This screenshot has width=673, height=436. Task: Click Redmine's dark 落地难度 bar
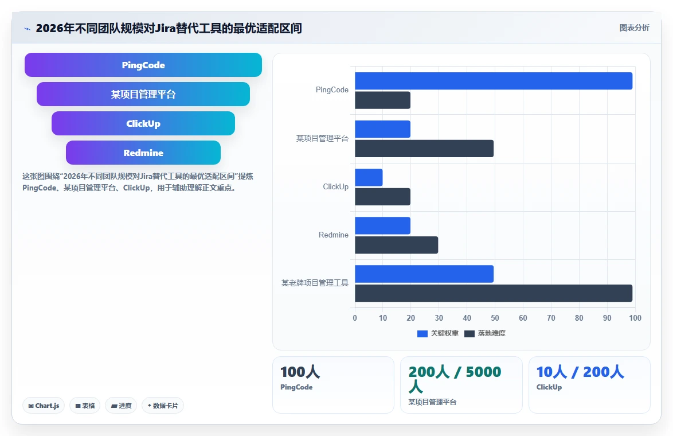[397, 245]
